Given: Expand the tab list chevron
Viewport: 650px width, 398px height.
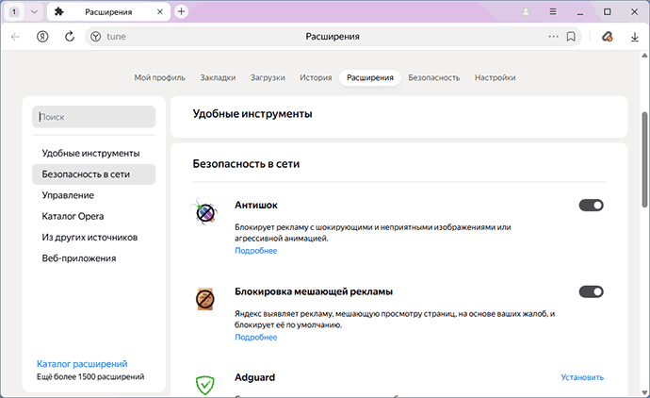Looking at the screenshot, I should pyautogui.click(x=35, y=12).
